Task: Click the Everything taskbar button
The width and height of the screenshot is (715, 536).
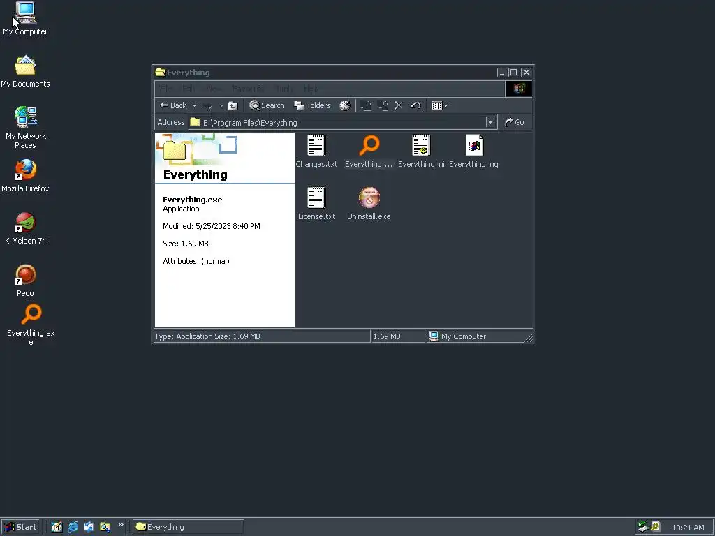Action: [188, 527]
